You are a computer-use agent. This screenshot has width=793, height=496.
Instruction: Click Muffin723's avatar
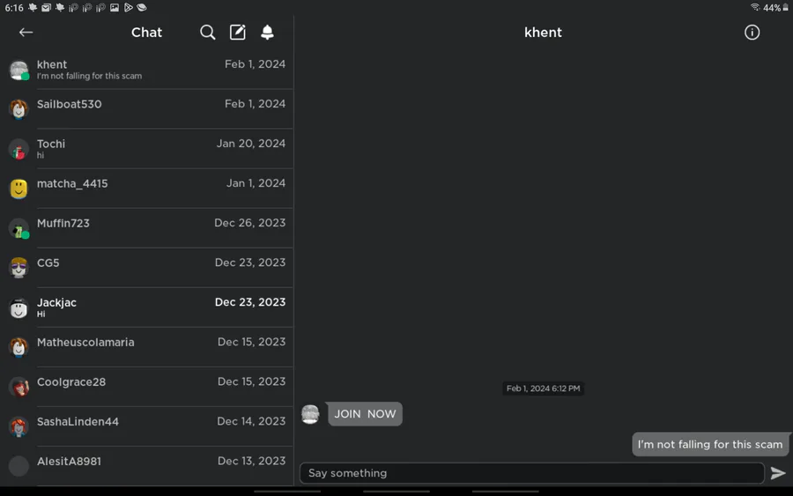[x=19, y=228]
